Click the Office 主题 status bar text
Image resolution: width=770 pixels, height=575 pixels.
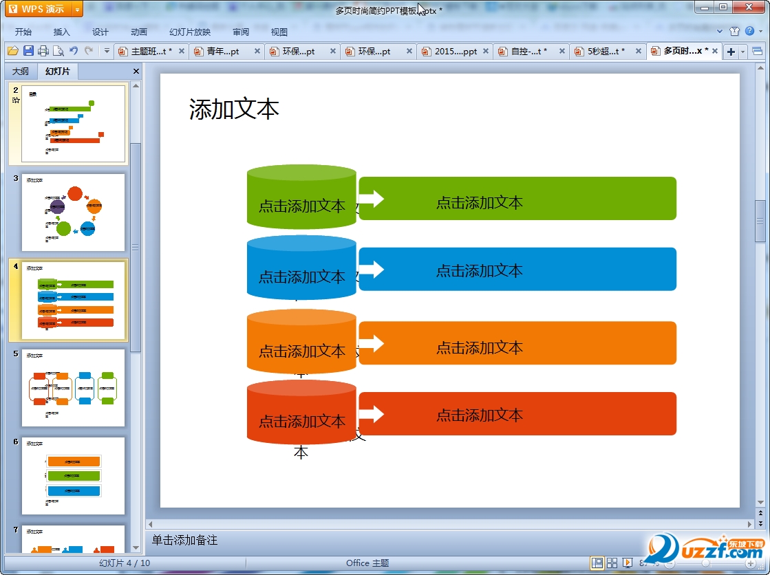click(x=367, y=563)
